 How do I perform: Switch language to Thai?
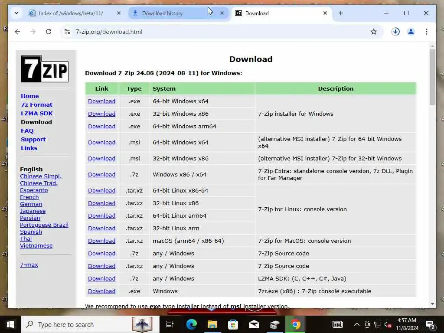(x=26, y=239)
